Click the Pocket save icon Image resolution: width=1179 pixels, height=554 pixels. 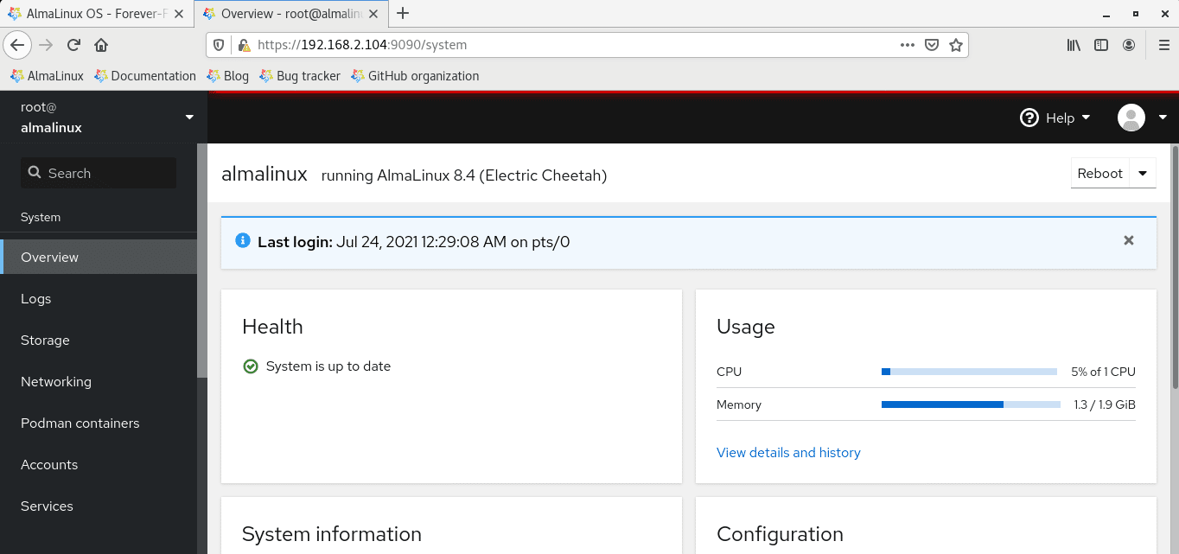click(x=932, y=45)
